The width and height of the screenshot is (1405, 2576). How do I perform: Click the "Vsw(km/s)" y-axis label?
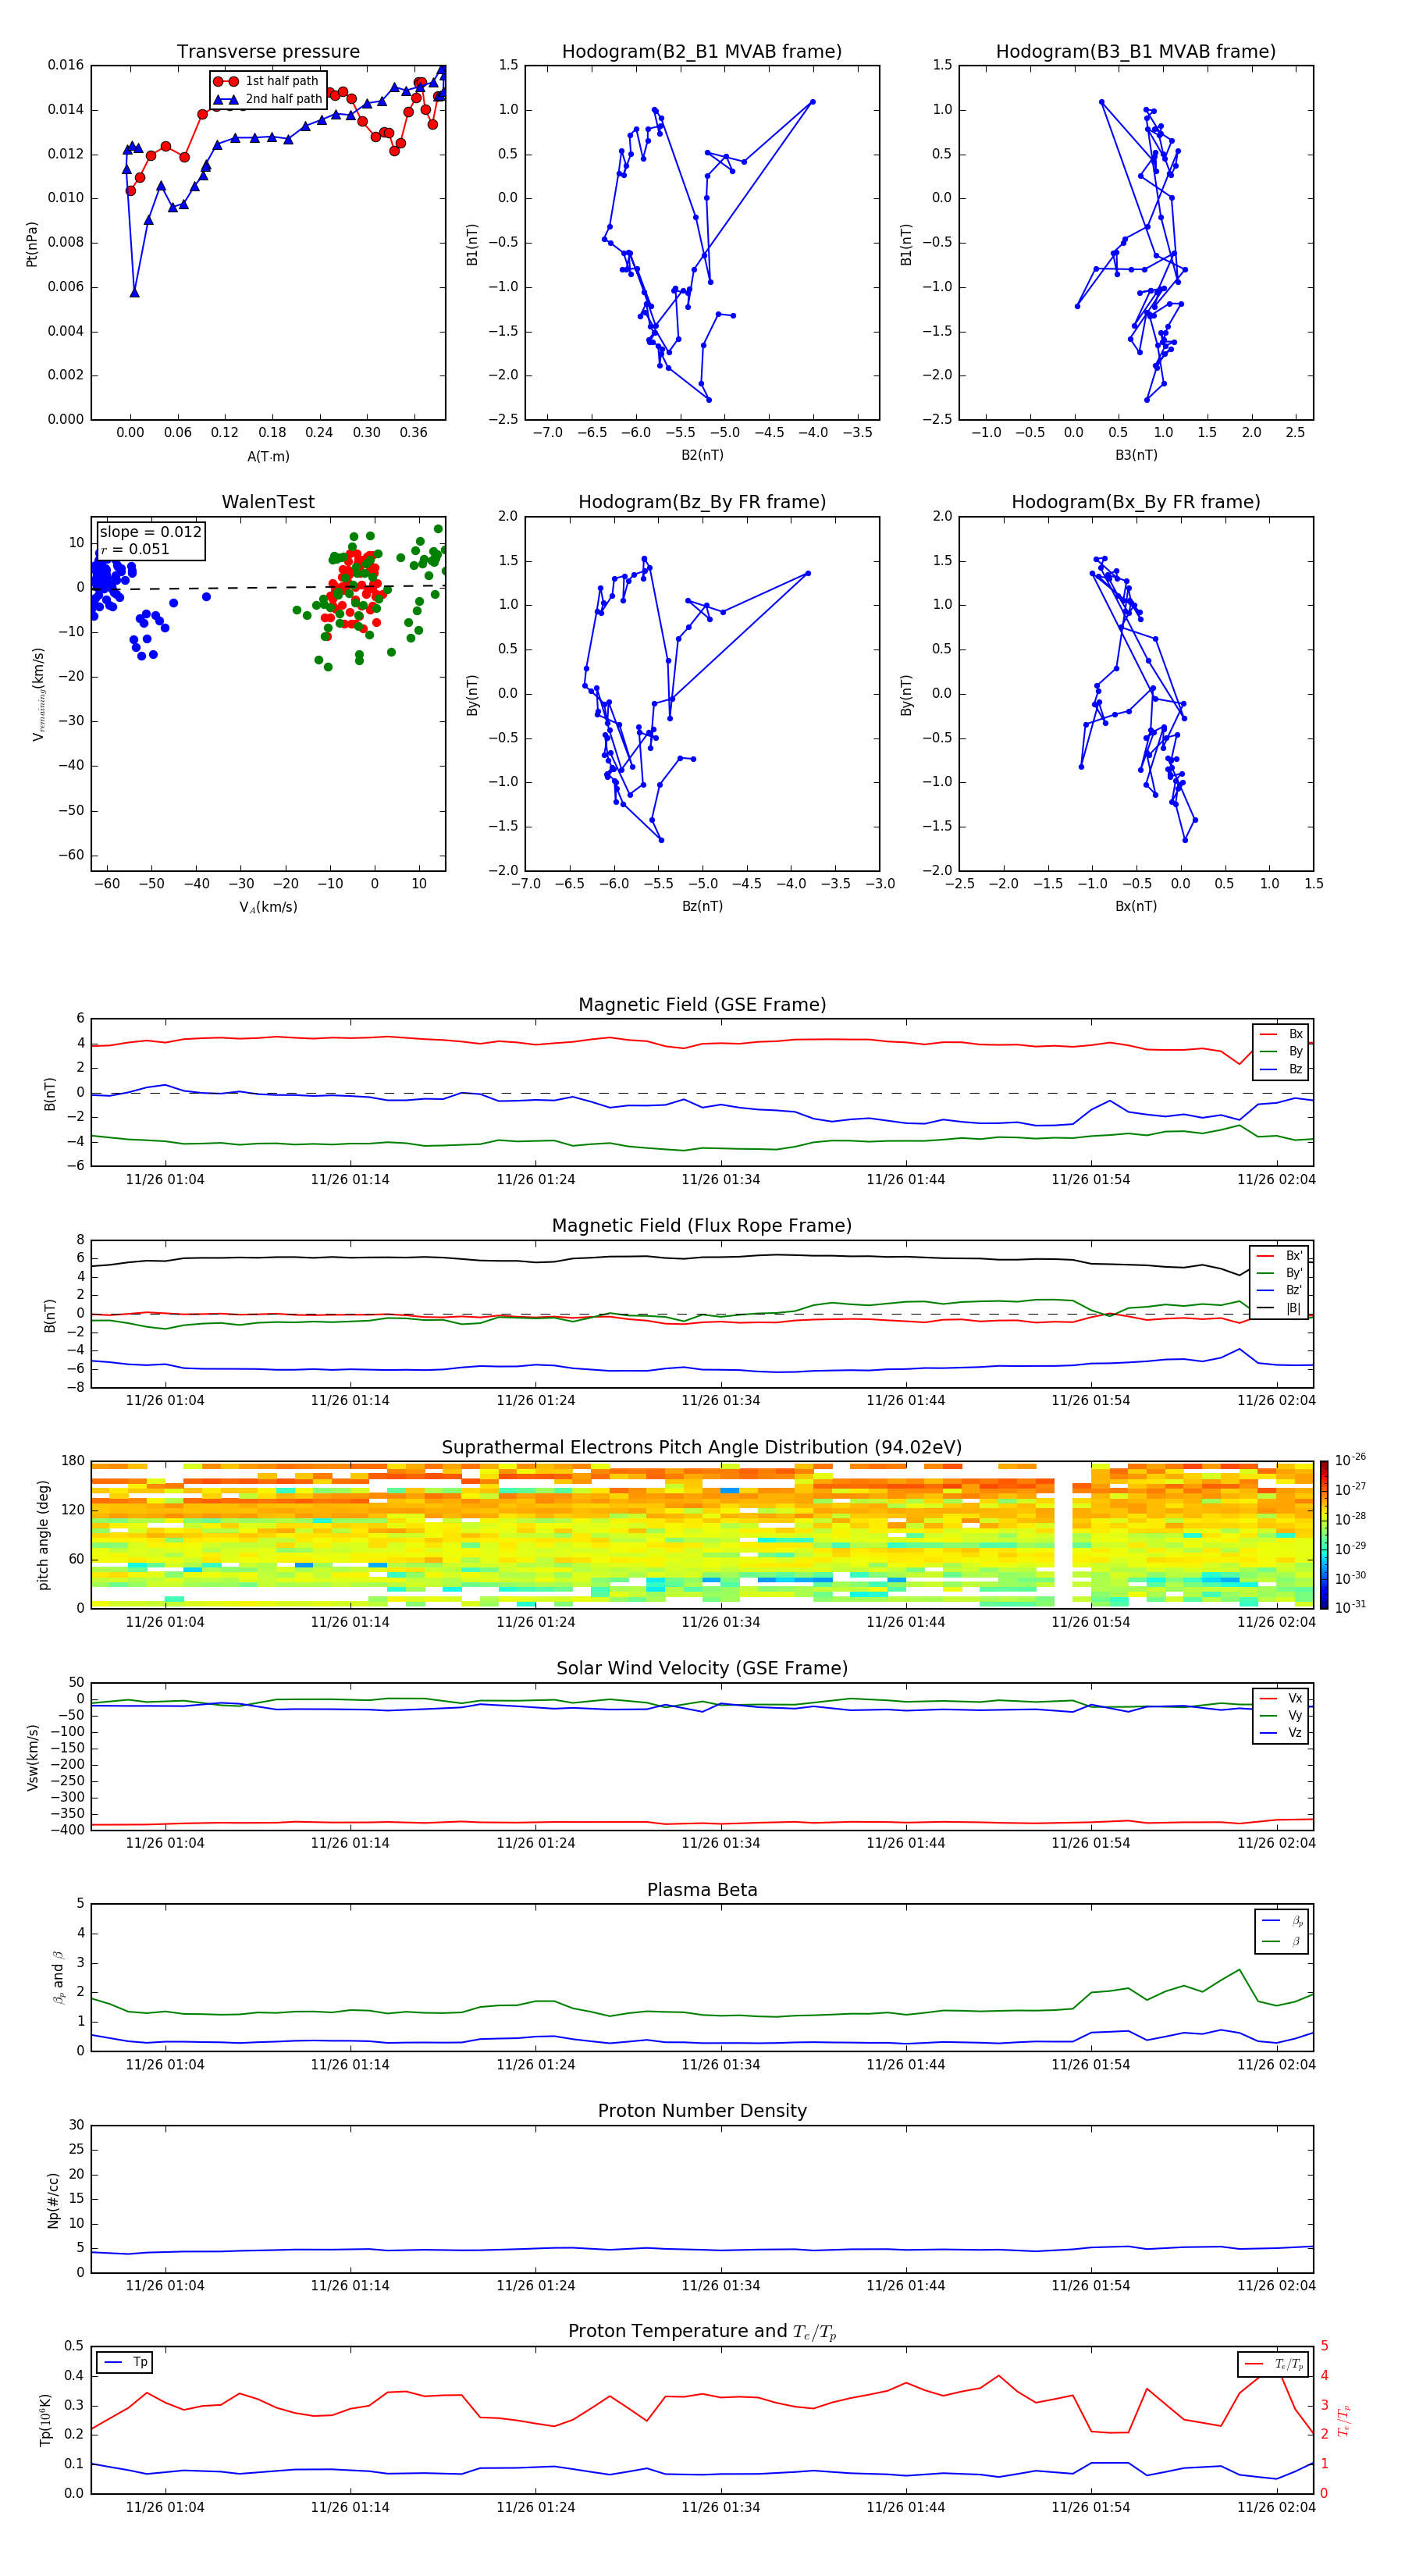[31, 1757]
